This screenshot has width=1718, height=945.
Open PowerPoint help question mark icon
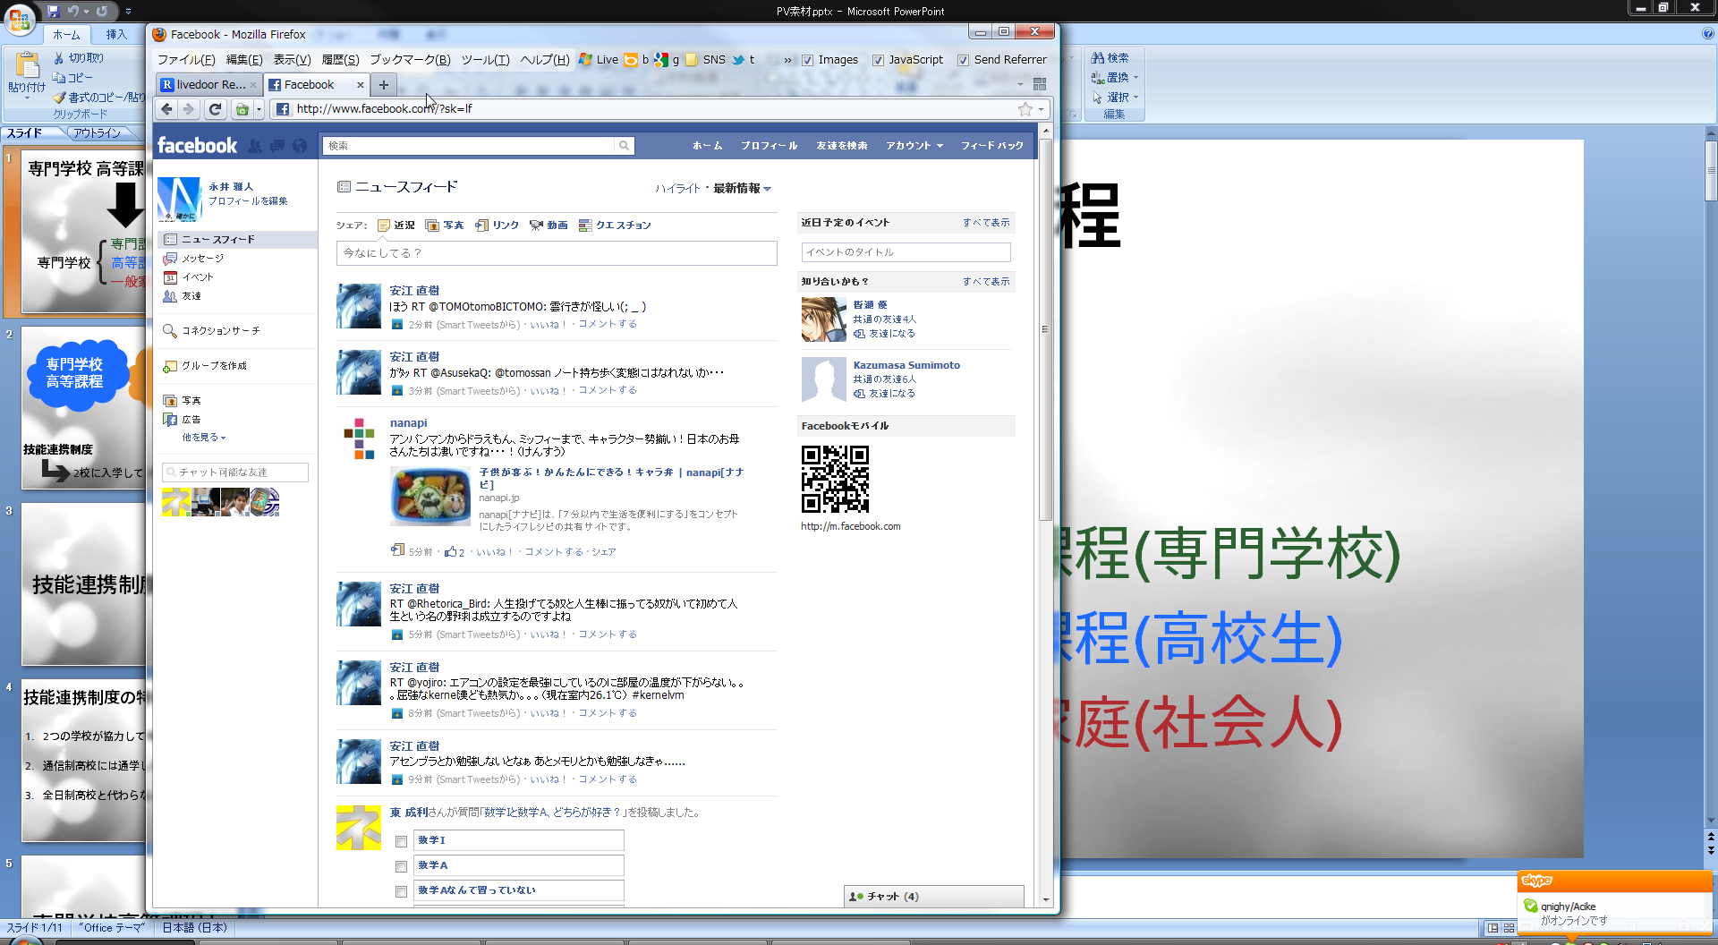(x=1708, y=34)
